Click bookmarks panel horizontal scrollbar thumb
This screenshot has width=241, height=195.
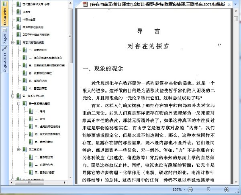click(x=29, y=183)
